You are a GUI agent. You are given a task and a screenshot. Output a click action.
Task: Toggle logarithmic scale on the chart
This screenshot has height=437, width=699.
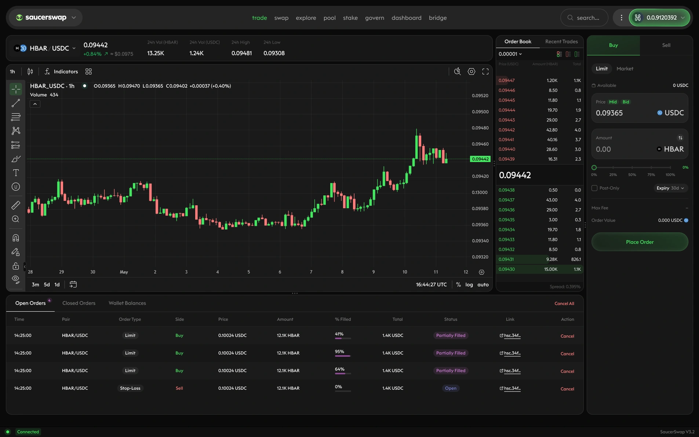(469, 284)
